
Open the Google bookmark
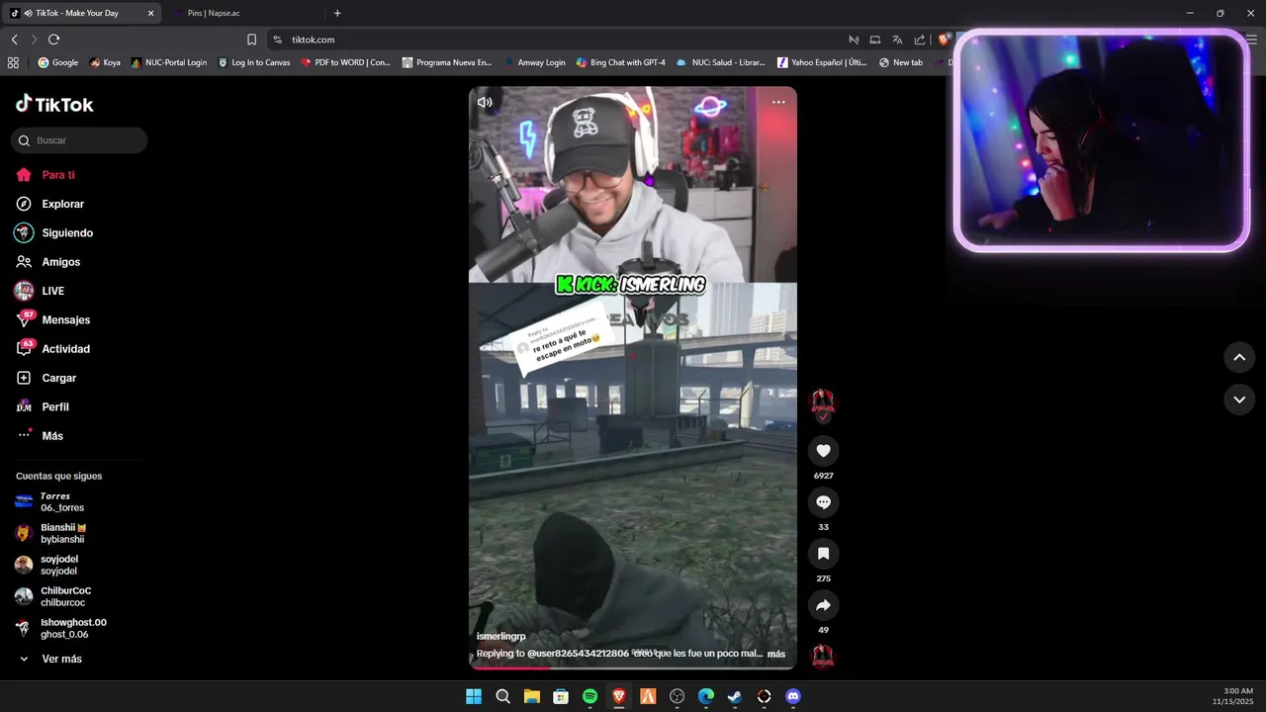[x=58, y=62]
